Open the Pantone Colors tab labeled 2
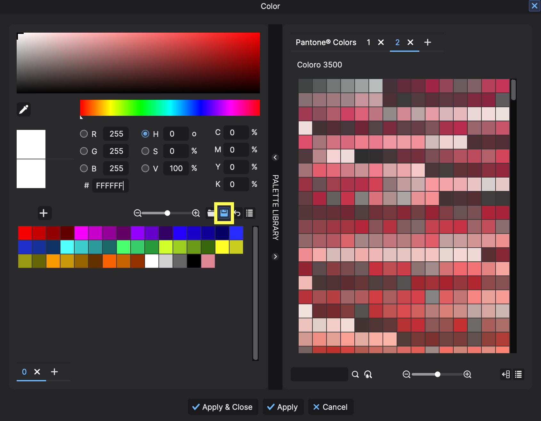 coord(397,42)
